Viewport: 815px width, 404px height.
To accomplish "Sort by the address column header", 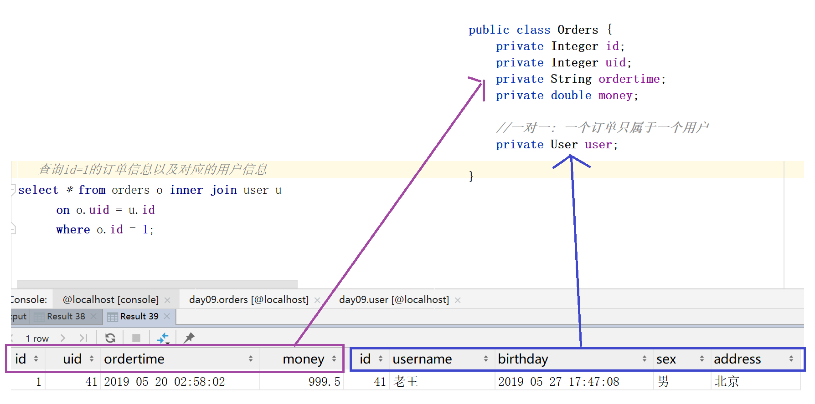I will click(755, 359).
